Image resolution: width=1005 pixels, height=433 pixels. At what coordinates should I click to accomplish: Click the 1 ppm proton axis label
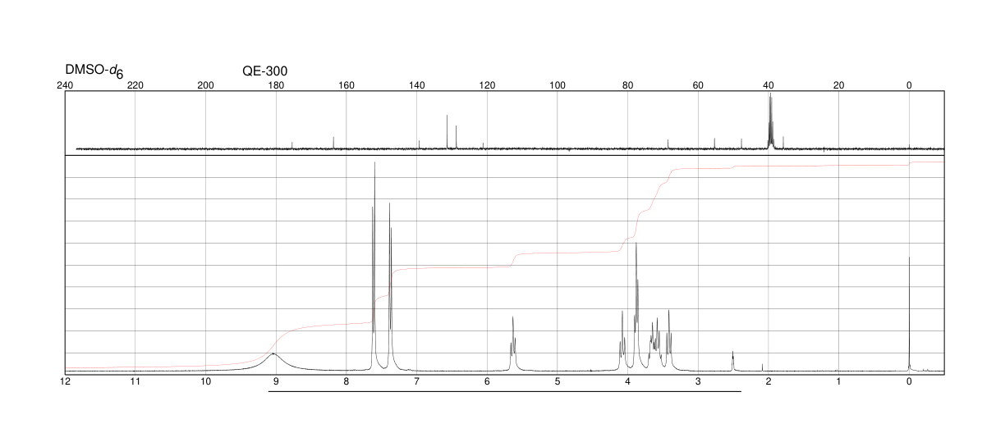pos(838,382)
